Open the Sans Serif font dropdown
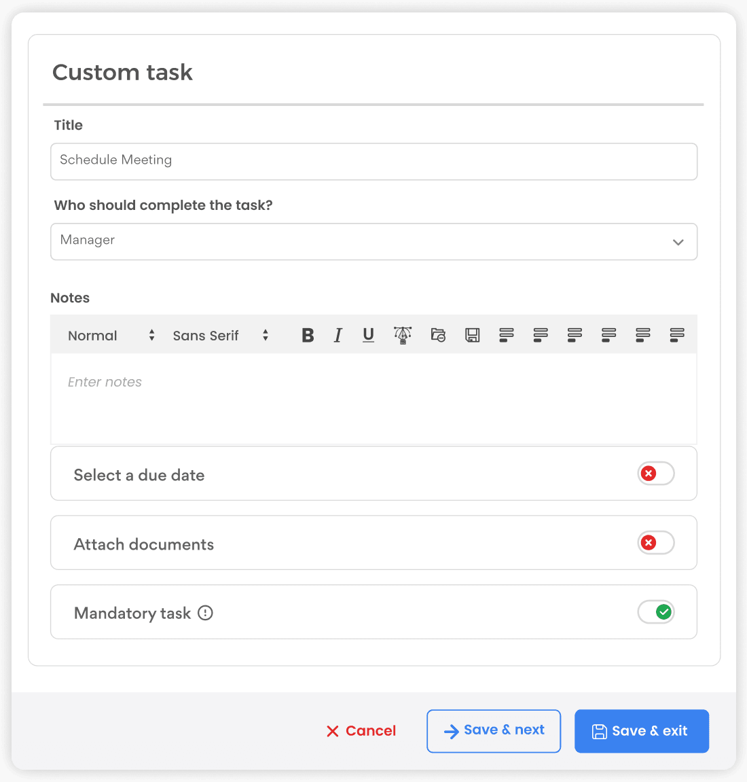This screenshot has width=747, height=782. [x=219, y=335]
